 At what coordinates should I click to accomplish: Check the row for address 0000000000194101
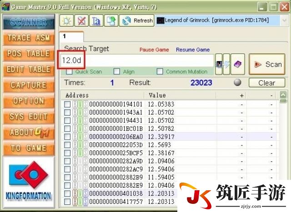(67, 104)
